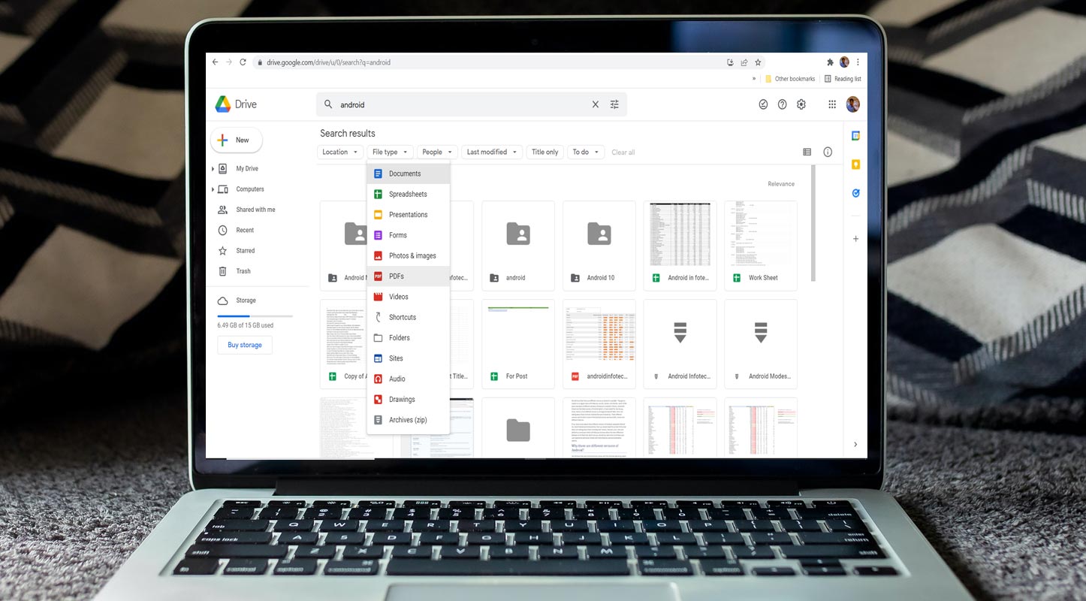Click the browser reload icon
The height and width of the screenshot is (601, 1086).
(x=243, y=62)
